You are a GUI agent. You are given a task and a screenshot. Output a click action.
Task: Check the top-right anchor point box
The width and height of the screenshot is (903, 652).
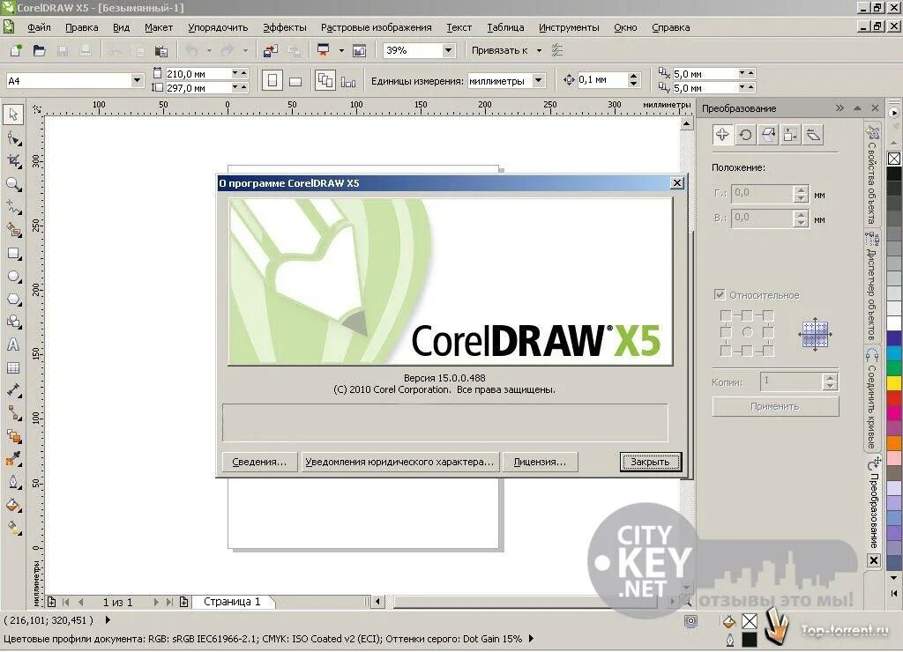coord(768,315)
